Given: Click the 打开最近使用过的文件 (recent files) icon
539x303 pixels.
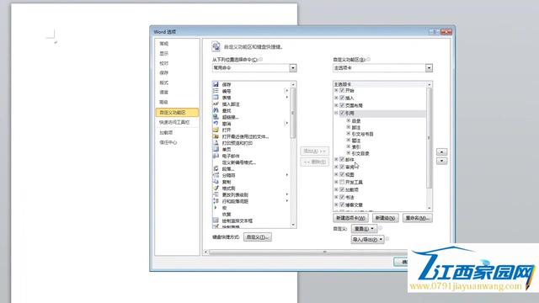Looking at the screenshot, I should [216, 136].
